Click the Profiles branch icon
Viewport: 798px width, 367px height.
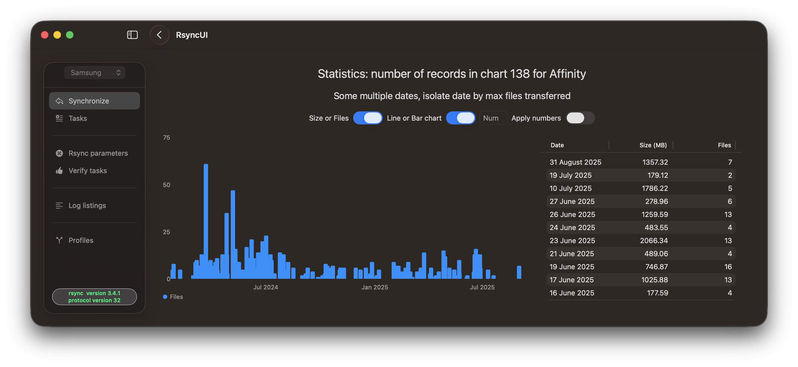point(59,240)
